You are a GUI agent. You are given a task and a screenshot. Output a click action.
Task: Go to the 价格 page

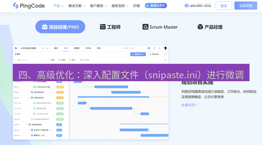pyautogui.click(x=136, y=6)
